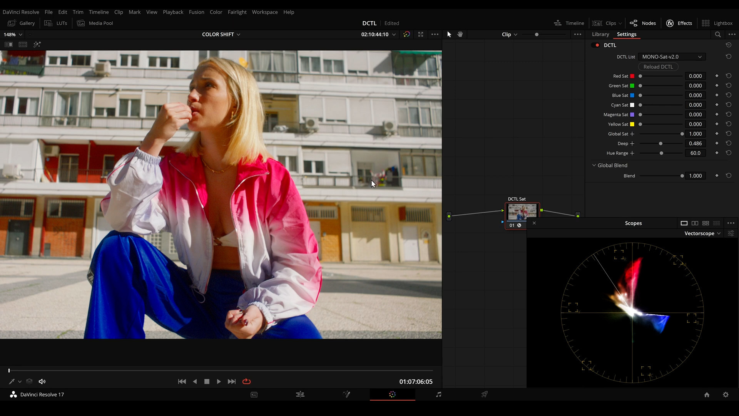Click the Reload DCTL button
The height and width of the screenshot is (416, 739).
coord(658,67)
